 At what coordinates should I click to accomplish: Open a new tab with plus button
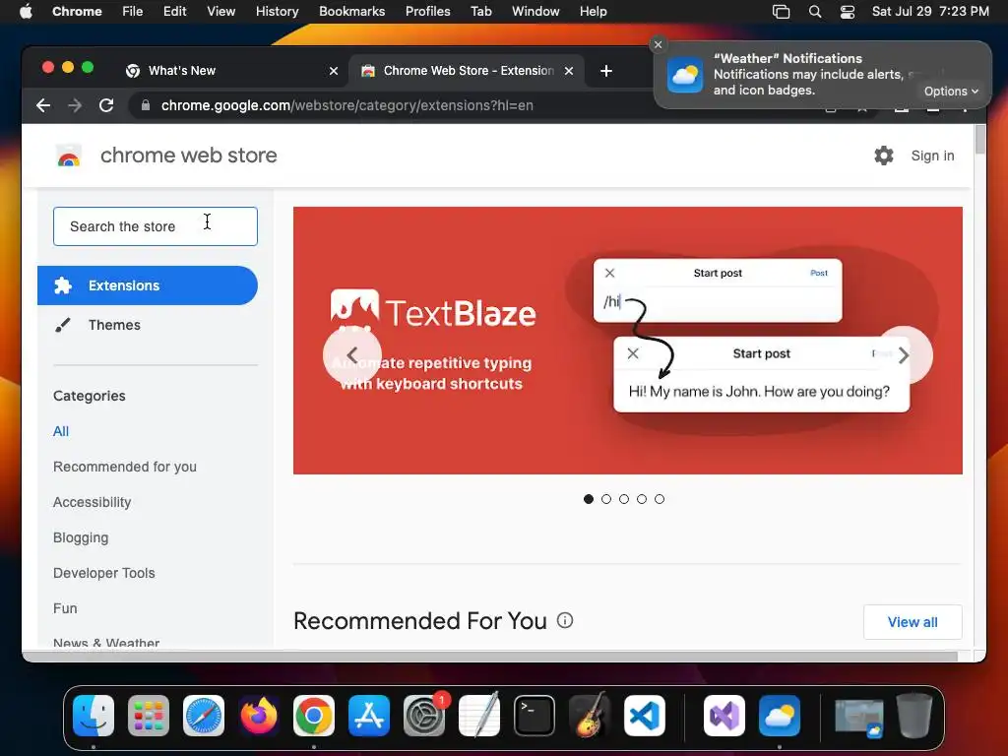(x=605, y=71)
